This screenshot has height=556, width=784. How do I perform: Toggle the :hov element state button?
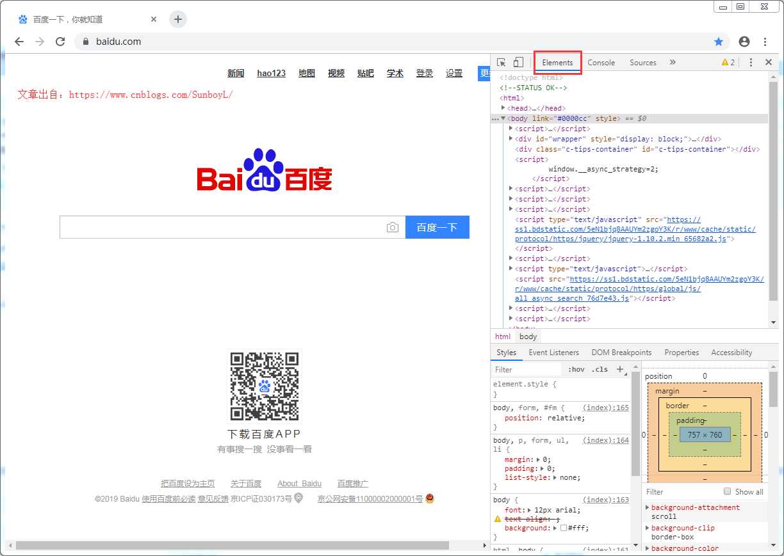point(576,369)
